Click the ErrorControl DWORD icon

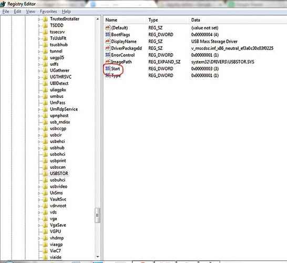pyautogui.click(x=108, y=55)
